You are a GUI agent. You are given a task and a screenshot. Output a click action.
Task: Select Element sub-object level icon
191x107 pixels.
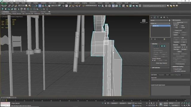pyautogui.click(x=164, y=46)
